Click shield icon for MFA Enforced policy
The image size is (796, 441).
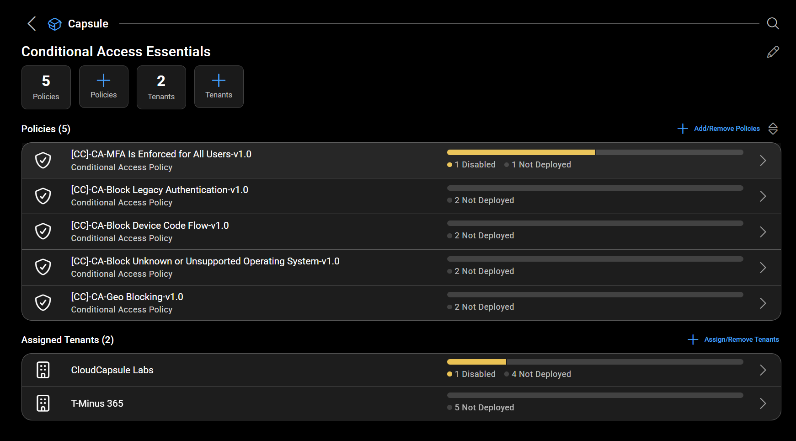pyautogui.click(x=43, y=161)
